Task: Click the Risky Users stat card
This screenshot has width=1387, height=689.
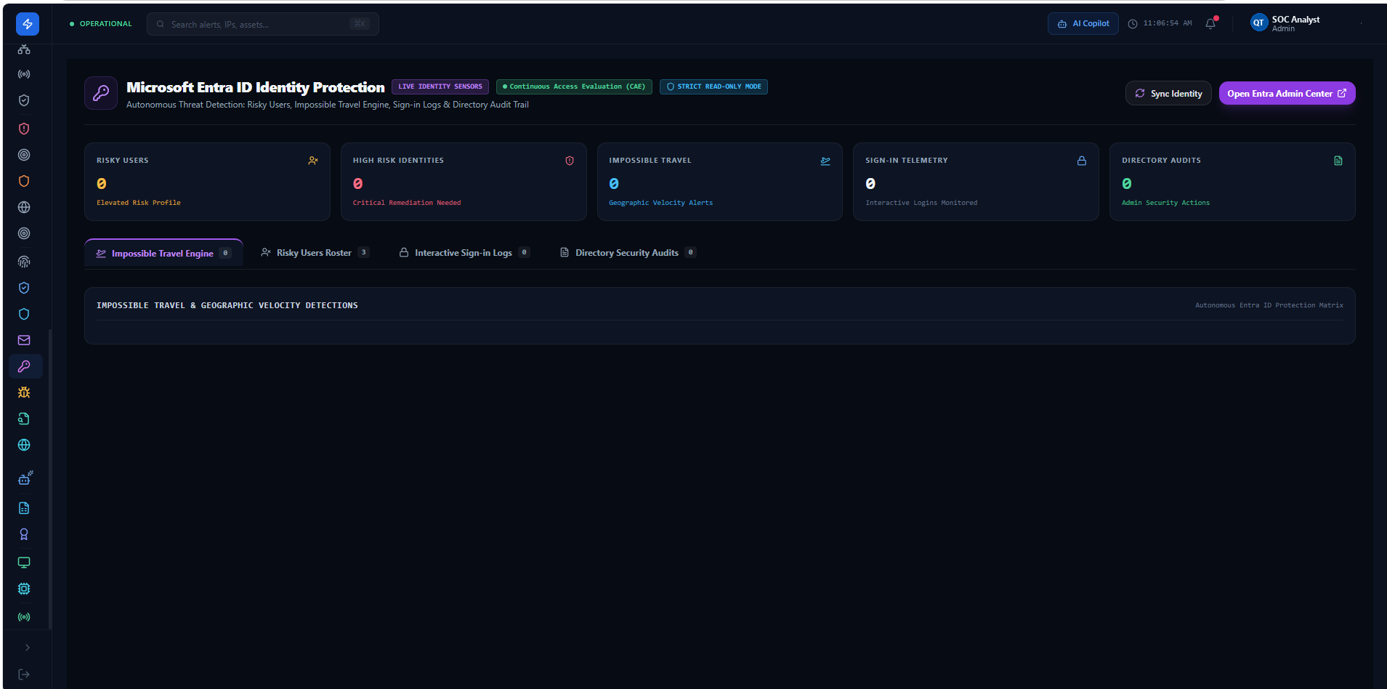Action: tap(207, 182)
